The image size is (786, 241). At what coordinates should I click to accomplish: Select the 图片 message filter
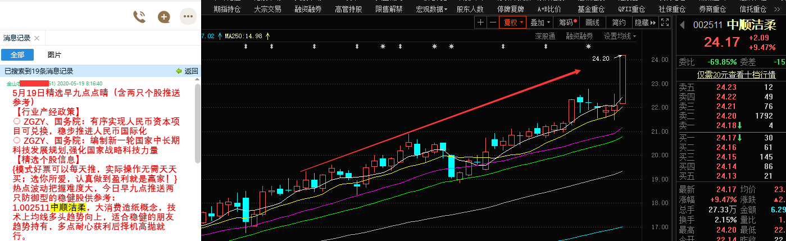[54, 55]
